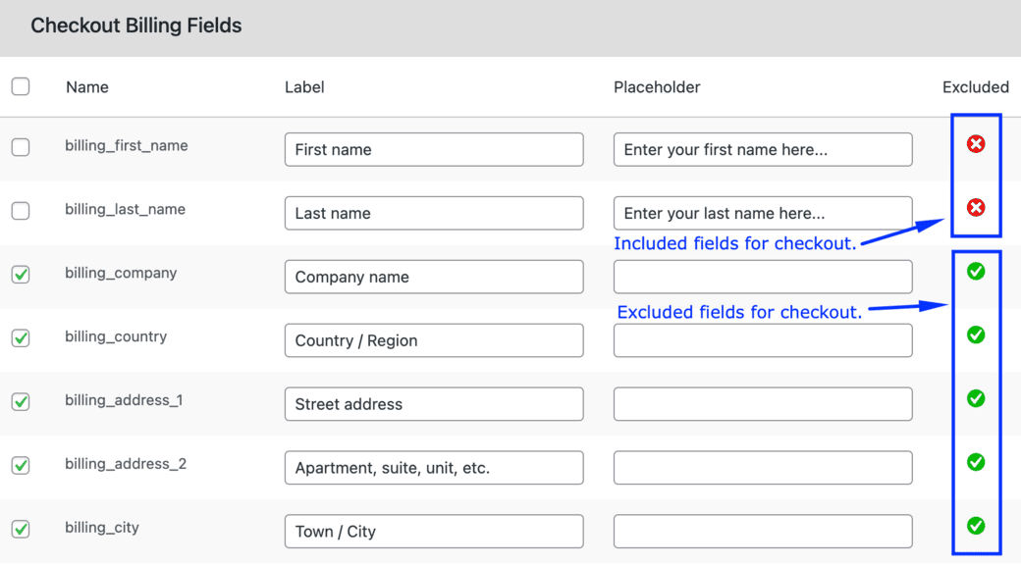Check the billing_last_name checkbox
Screen dimensions: 1021x566
tap(21, 211)
